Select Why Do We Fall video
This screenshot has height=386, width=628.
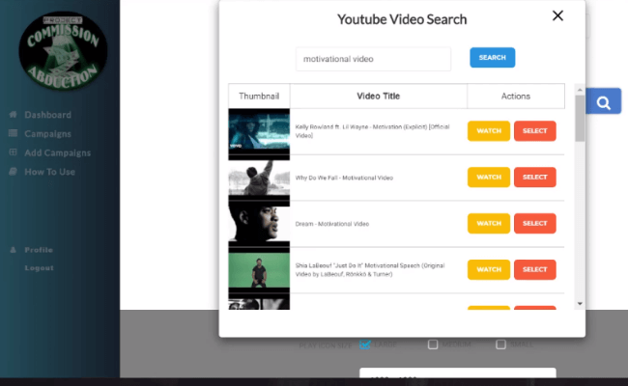click(x=534, y=178)
